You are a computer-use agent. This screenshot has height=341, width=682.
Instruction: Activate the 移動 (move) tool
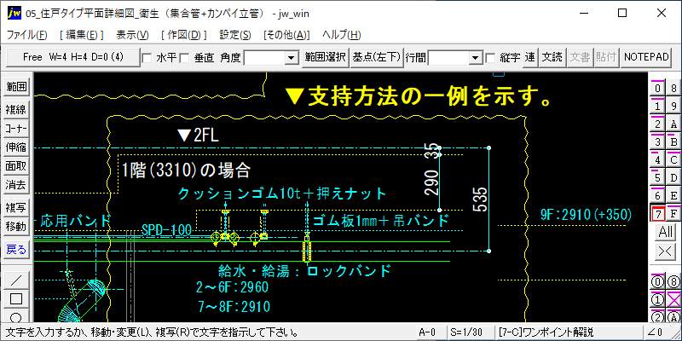pos(16,226)
